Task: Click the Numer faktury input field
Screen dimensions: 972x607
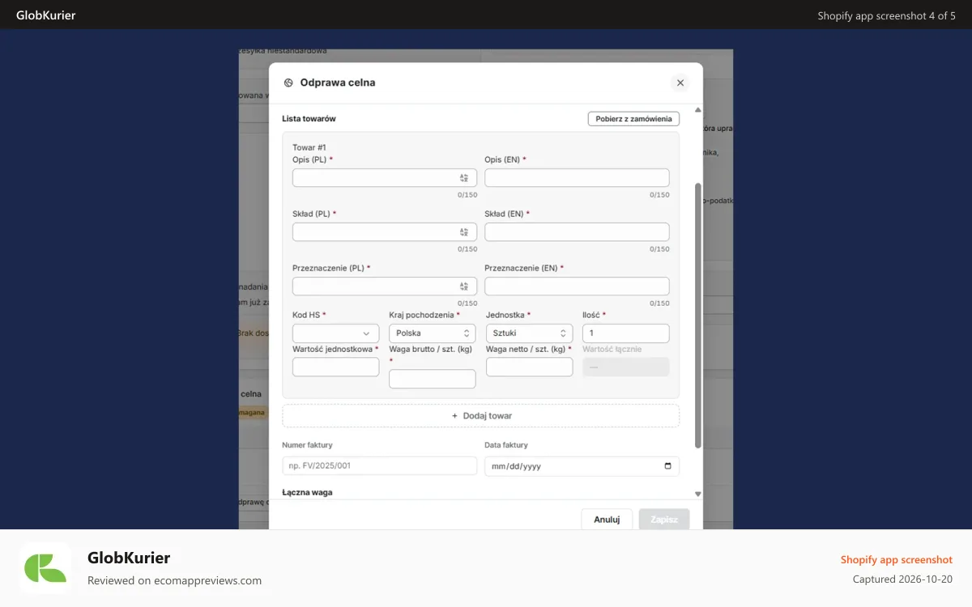Action: click(x=379, y=466)
